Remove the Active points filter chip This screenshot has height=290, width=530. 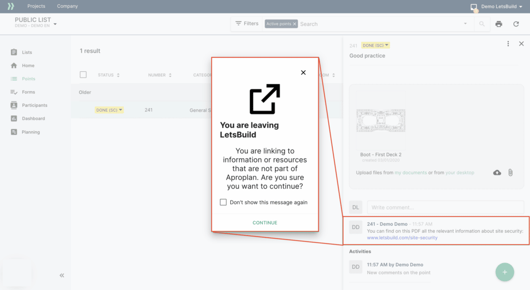tap(295, 24)
